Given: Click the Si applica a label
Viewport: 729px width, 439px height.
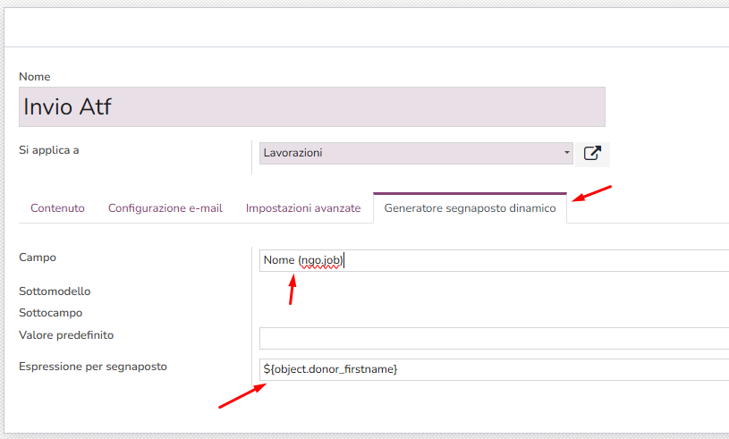Looking at the screenshot, I should [x=49, y=149].
